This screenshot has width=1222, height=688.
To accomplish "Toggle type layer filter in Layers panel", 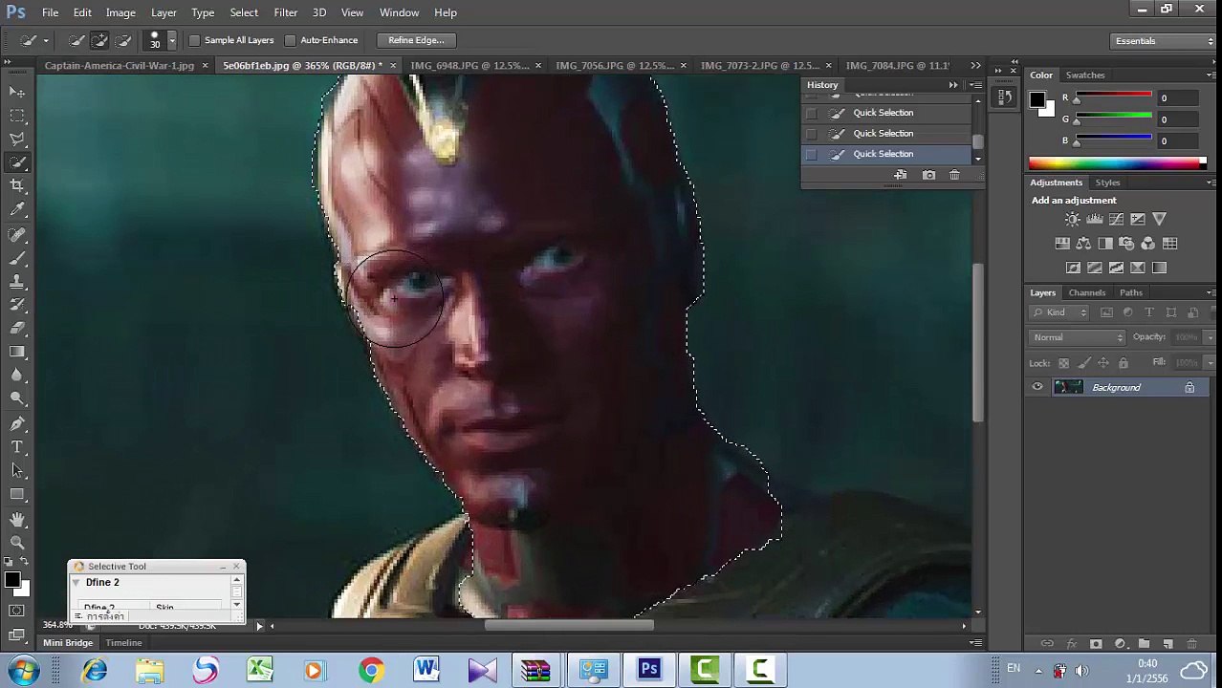I will point(1149,312).
